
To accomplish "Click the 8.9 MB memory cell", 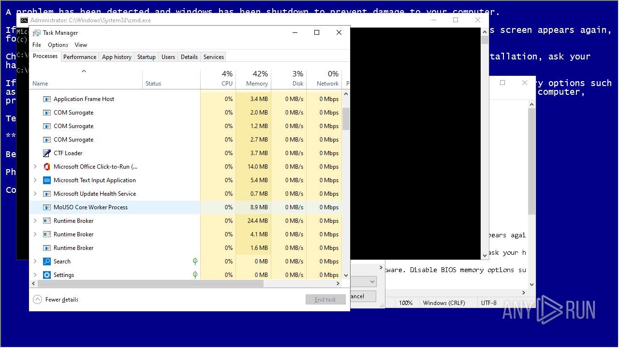I will point(253,207).
